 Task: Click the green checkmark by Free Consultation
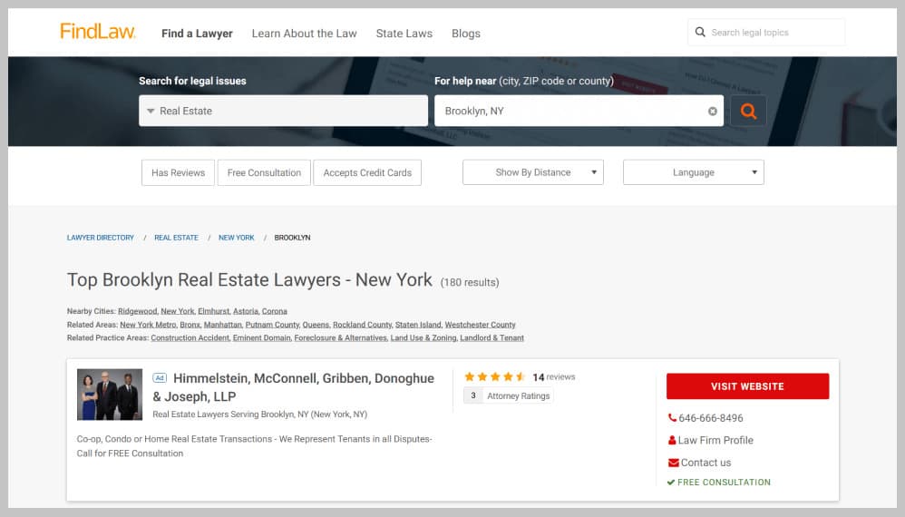[x=671, y=483]
